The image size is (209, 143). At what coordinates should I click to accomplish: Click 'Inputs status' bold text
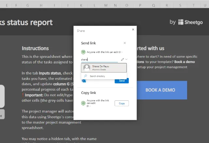click(50, 73)
